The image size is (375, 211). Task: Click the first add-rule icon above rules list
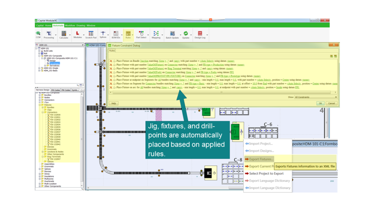click(331, 56)
